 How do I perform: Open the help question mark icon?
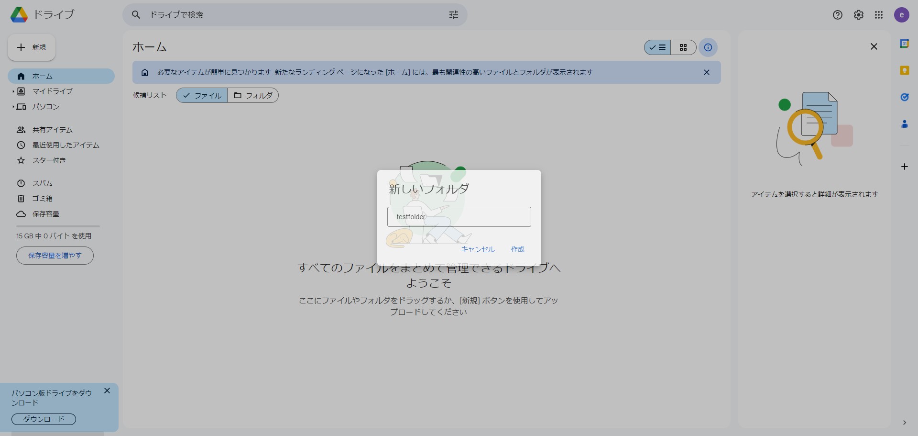[838, 15]
